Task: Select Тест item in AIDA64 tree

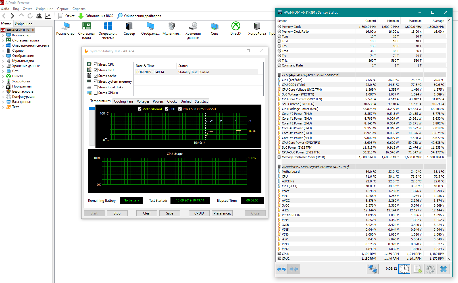Action: tap(15, 107)
